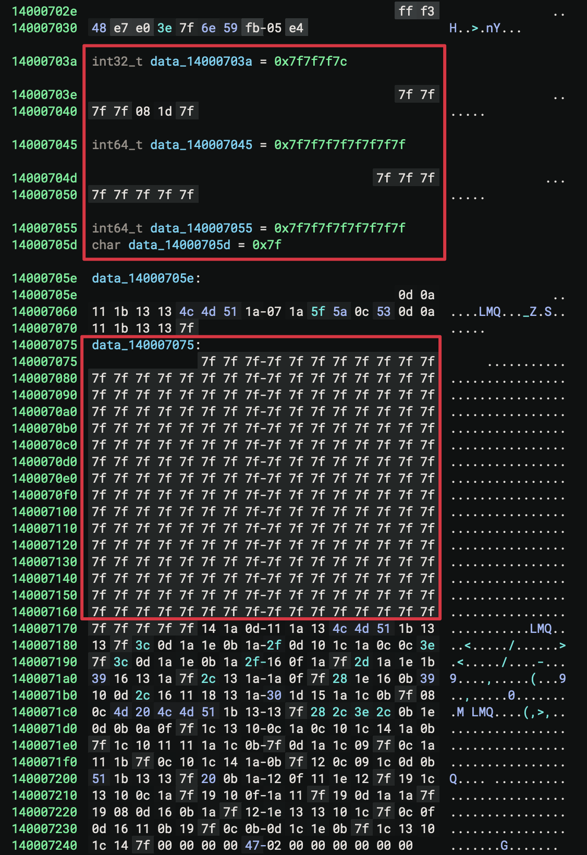Select the data_140007075: label

click(x=146, y=345)
